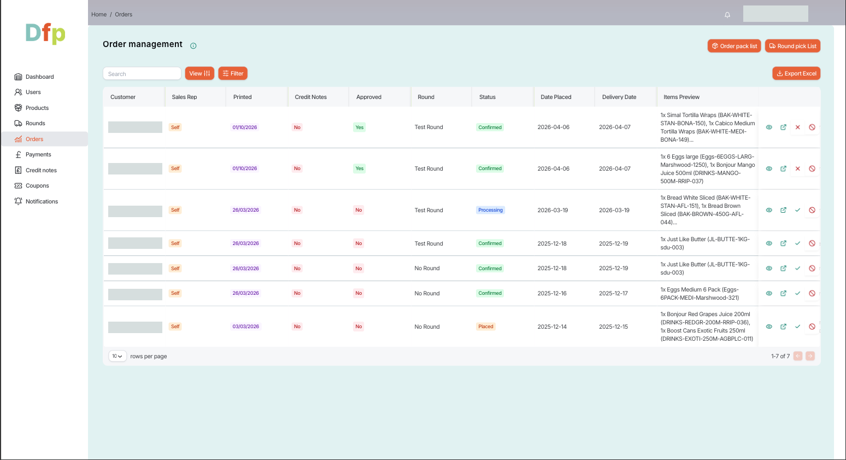Go to Credit notes
This screenshot has width=846, height=460.
coord(44,170)
